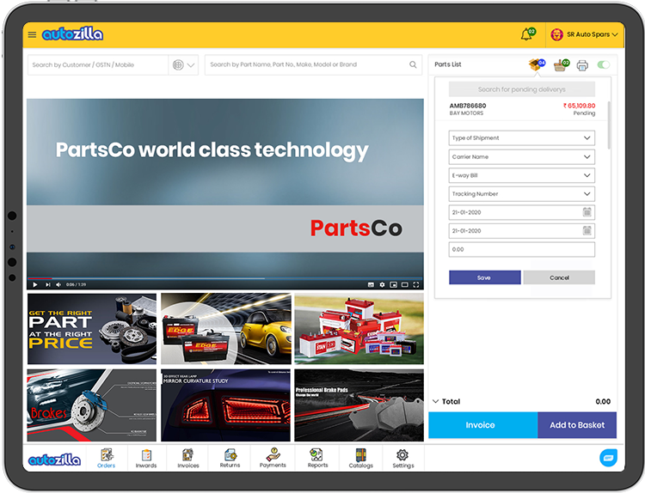Expand SR Auto Spars account menu

coord(615,34)
